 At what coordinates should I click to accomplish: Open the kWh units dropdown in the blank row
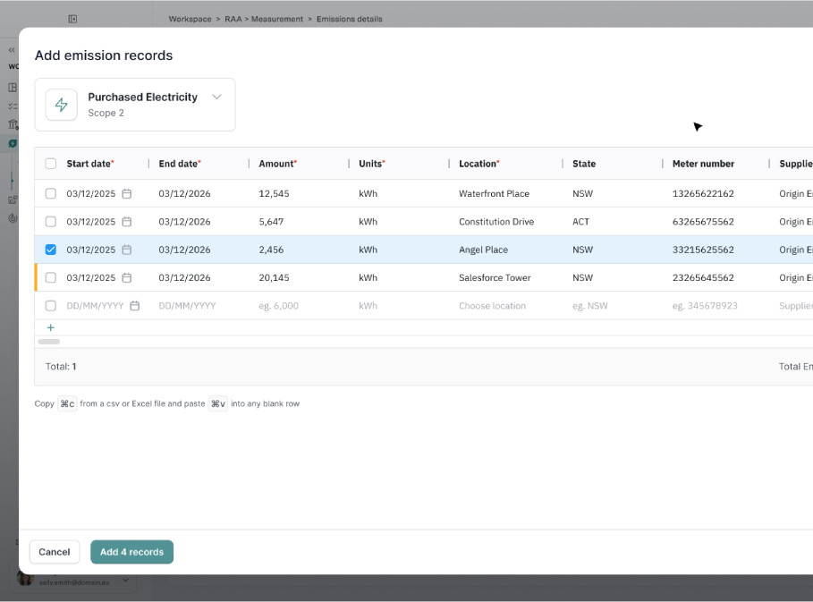(368, 305)
